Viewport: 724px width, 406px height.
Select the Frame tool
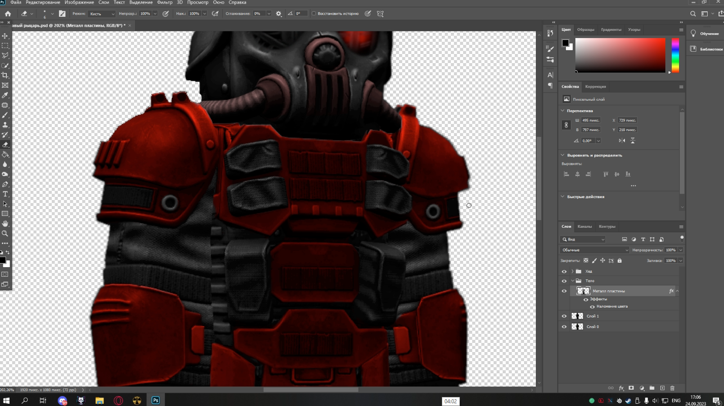(5, 85)
